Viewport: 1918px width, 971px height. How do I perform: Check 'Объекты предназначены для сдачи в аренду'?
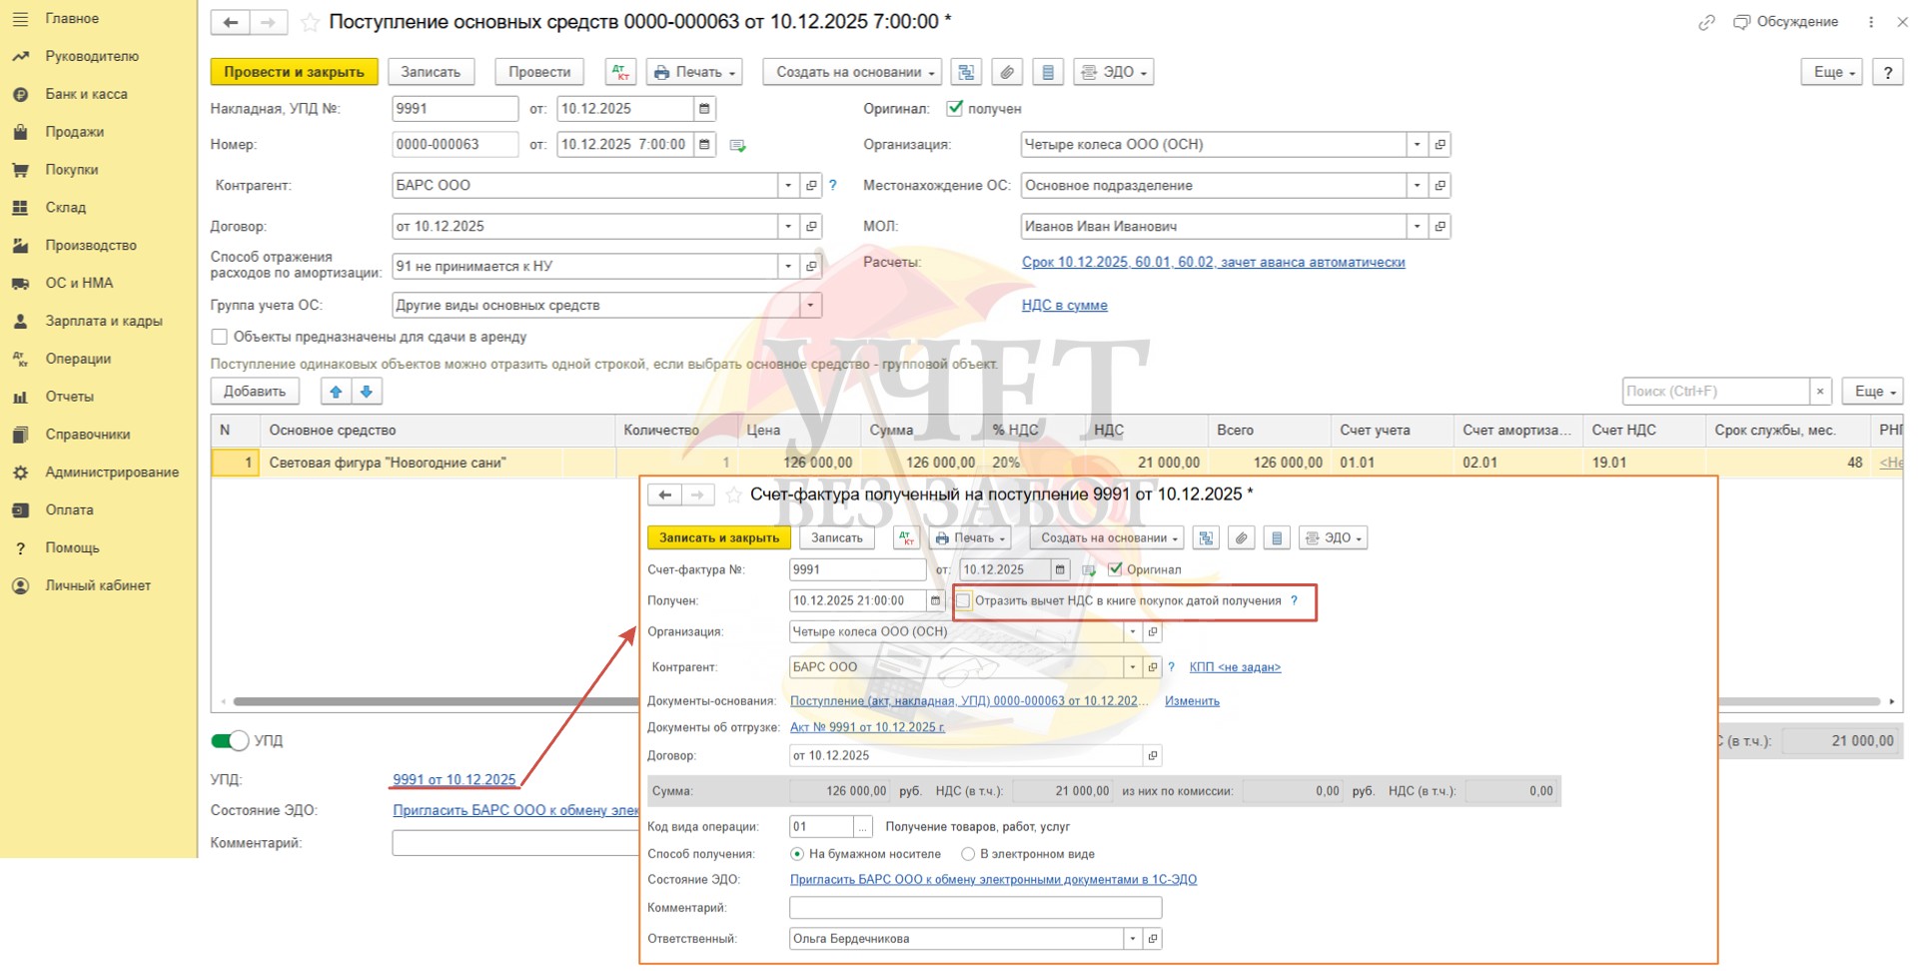pos(220,337)
